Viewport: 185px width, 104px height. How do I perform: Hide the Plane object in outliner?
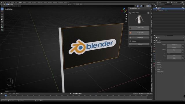184,9
